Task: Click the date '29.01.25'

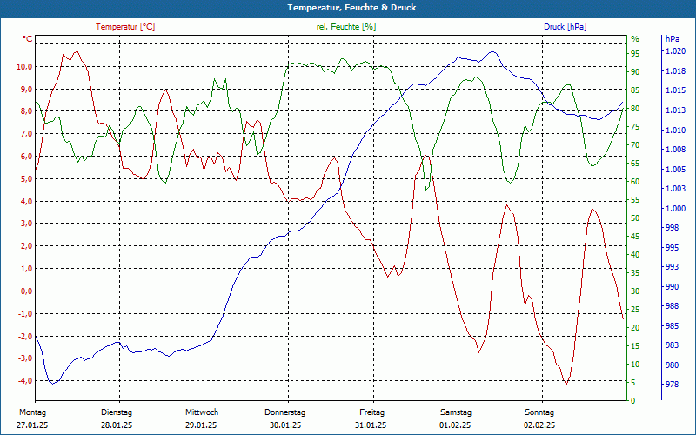Action: point(201,425)
